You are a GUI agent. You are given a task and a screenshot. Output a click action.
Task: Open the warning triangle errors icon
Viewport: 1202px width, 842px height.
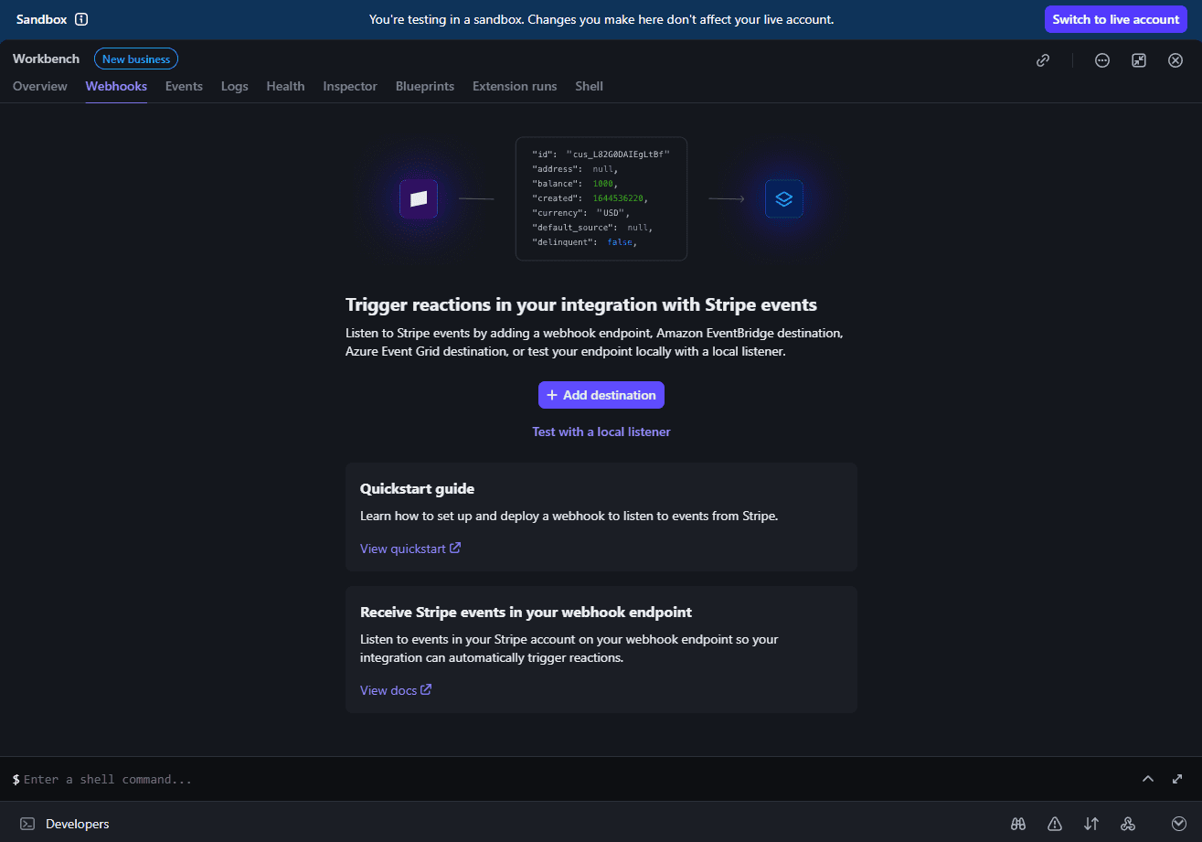1055,824
